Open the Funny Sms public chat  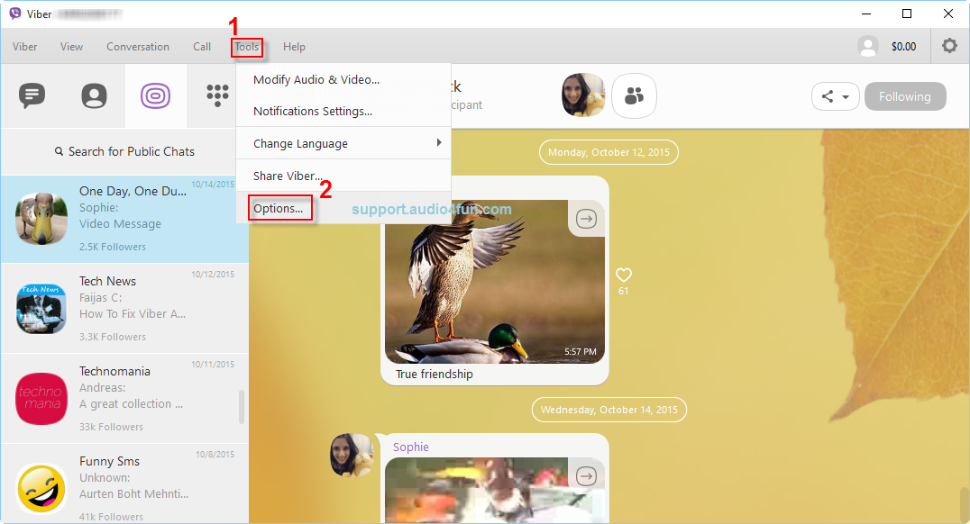click(124, 484)
